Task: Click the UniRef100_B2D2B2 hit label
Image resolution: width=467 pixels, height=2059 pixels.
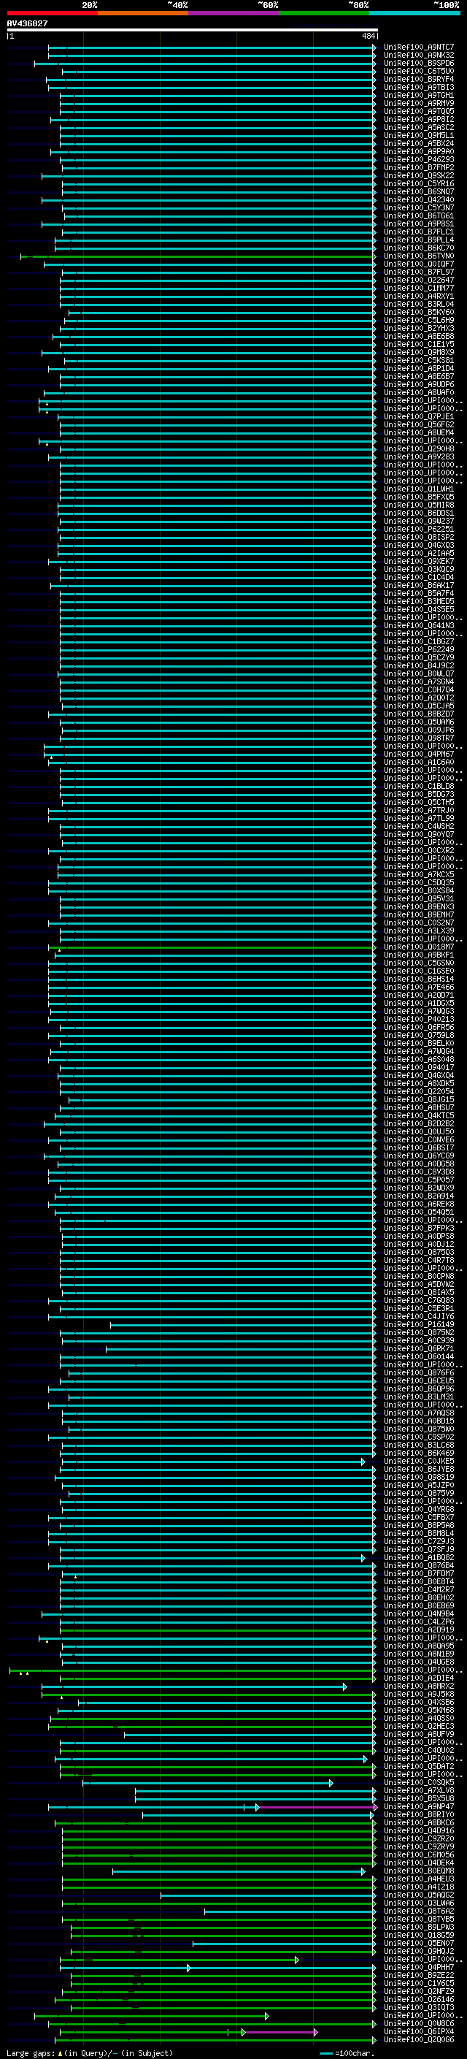Action: [x=418, y=1124]
